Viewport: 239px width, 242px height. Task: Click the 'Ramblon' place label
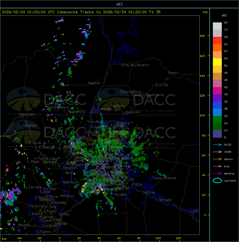pyautogui.click(x=94, y=83)
